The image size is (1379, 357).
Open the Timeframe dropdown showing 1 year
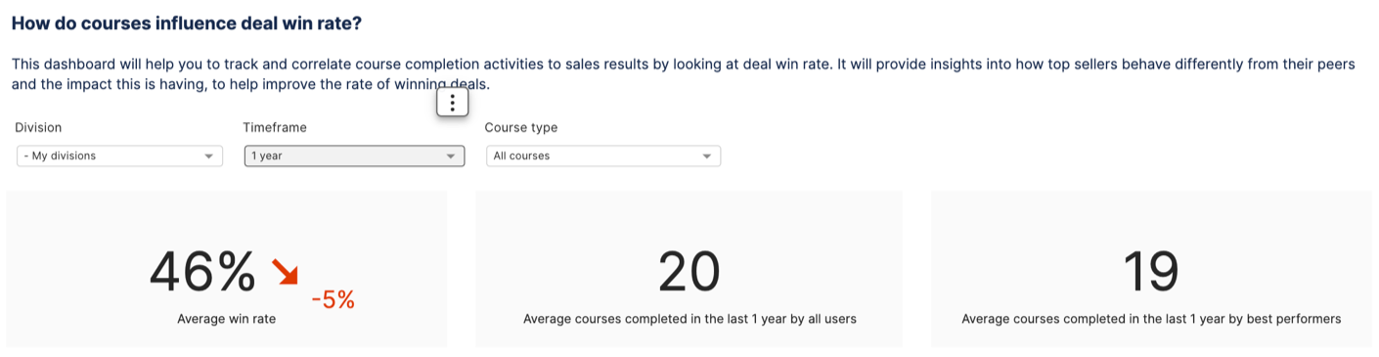coord(354,156)
